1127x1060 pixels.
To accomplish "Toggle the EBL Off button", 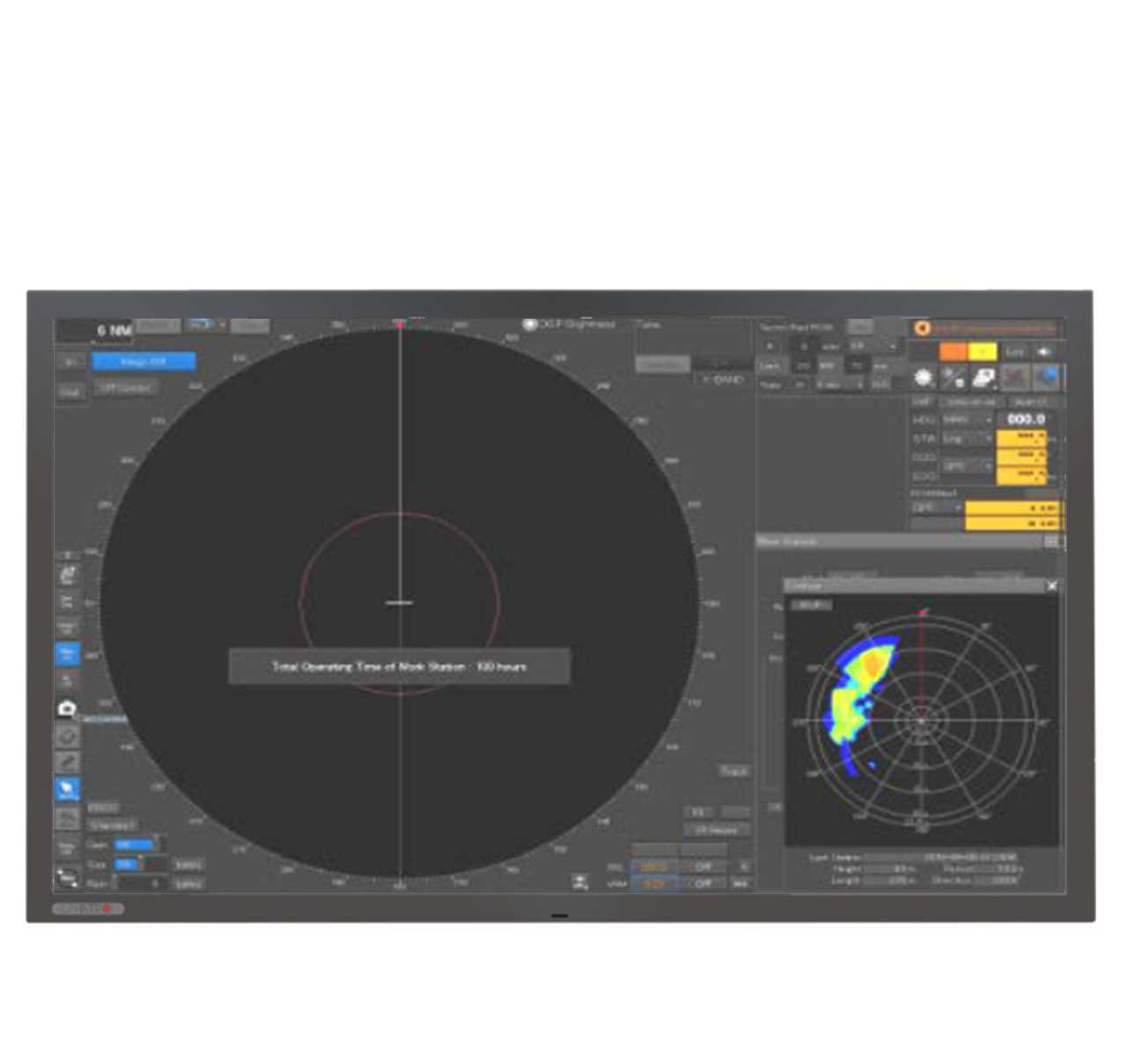I will [x=703, y=866].
